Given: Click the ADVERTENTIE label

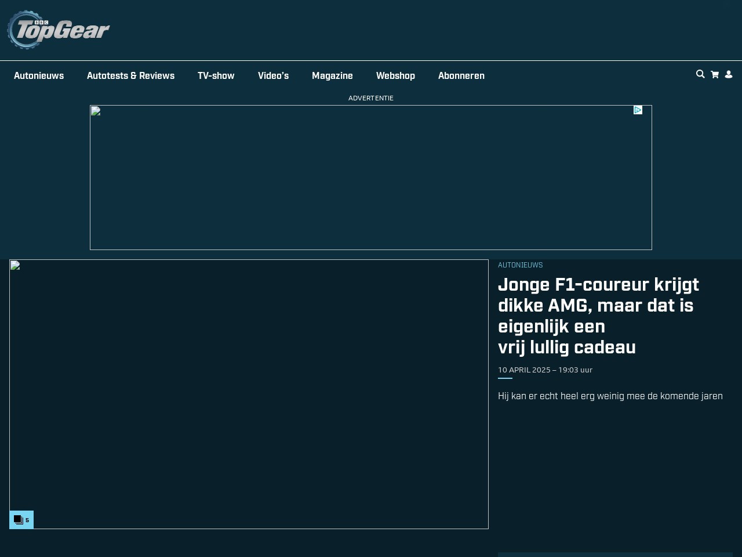Looking at the screenshot, I should coord(371,98).
